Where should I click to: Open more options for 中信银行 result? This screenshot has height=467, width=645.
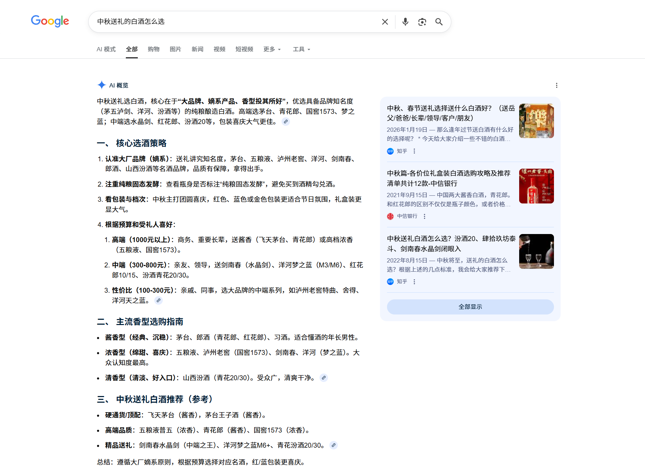(x=425, y=216)
